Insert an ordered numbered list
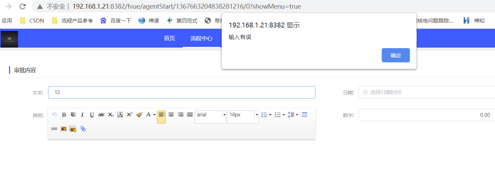The height and width of the screenshot is (182, 495). pyautogui.click(x=264, y=115)
